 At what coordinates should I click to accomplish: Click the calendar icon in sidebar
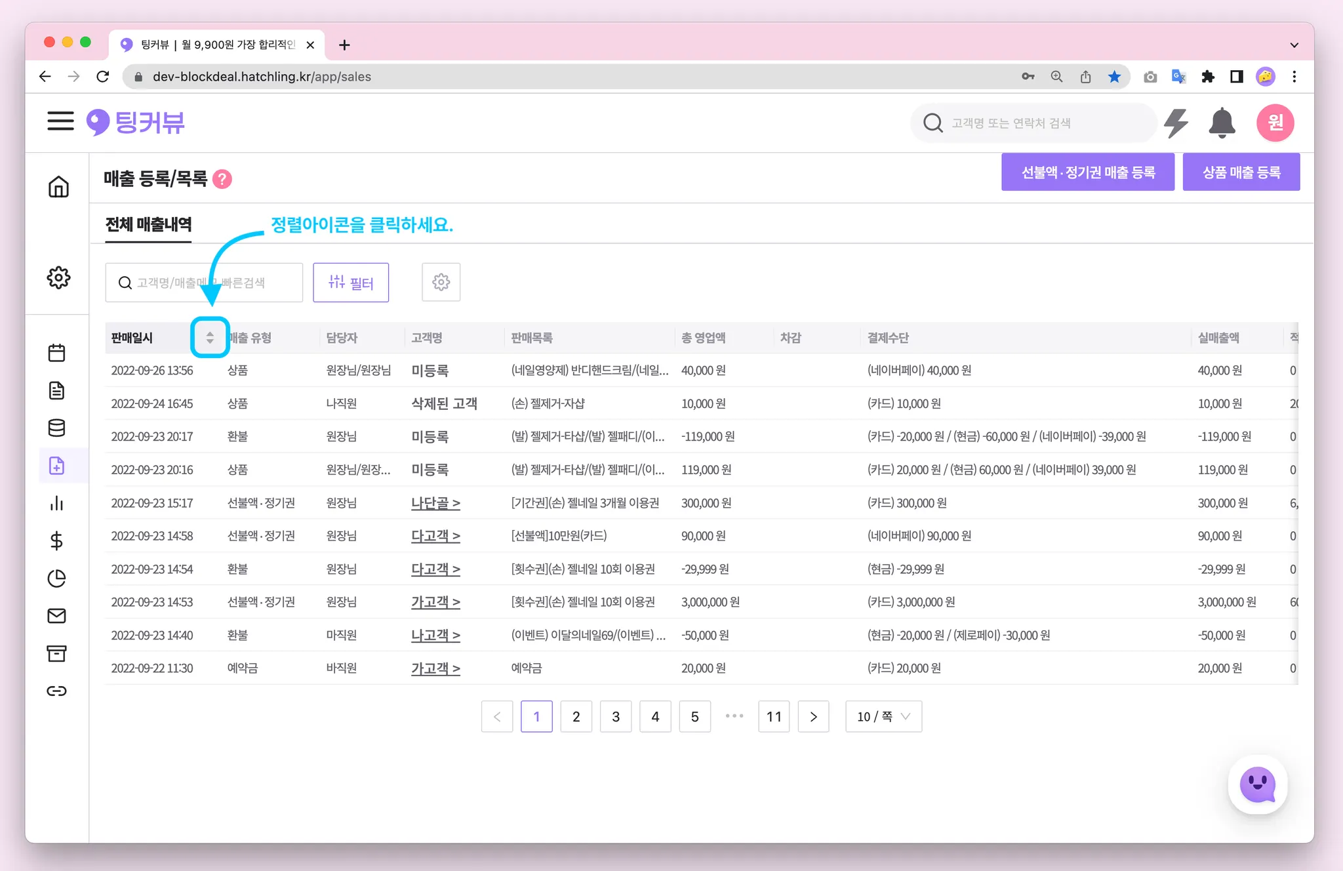57,353
